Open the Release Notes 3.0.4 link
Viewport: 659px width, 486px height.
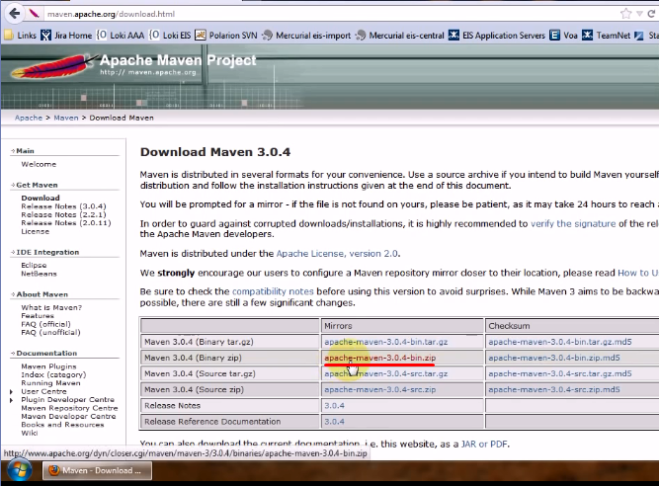coord(334,405)
